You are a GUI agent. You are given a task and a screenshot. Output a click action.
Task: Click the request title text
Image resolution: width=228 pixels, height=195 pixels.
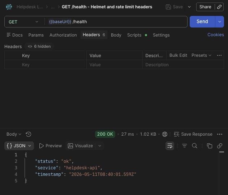tap(107, 7)
